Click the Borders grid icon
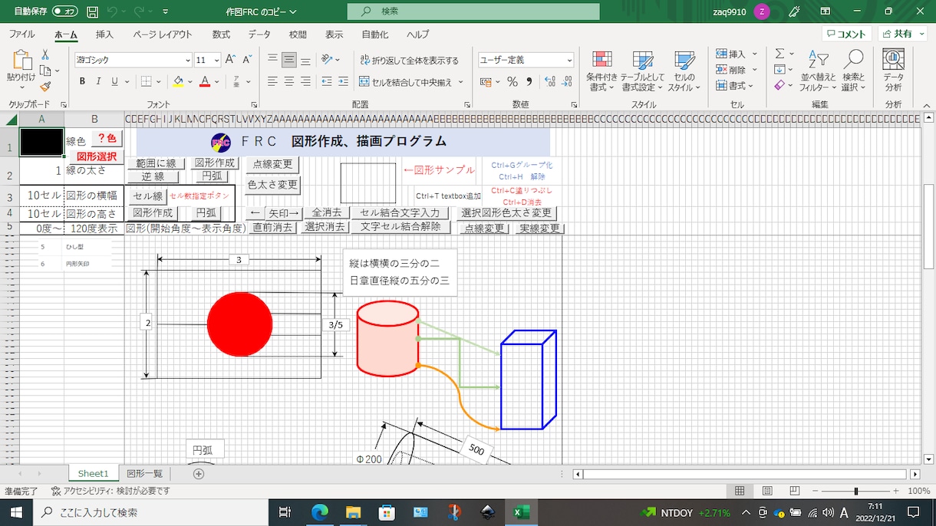The height and width of the screenshot is (526, 936). [147, 81]
